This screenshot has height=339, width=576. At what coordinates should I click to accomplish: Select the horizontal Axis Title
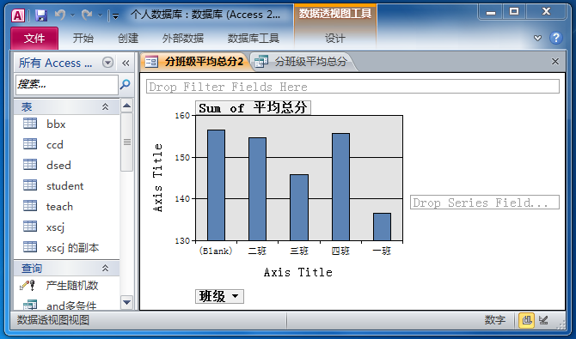tap(298, 272)
